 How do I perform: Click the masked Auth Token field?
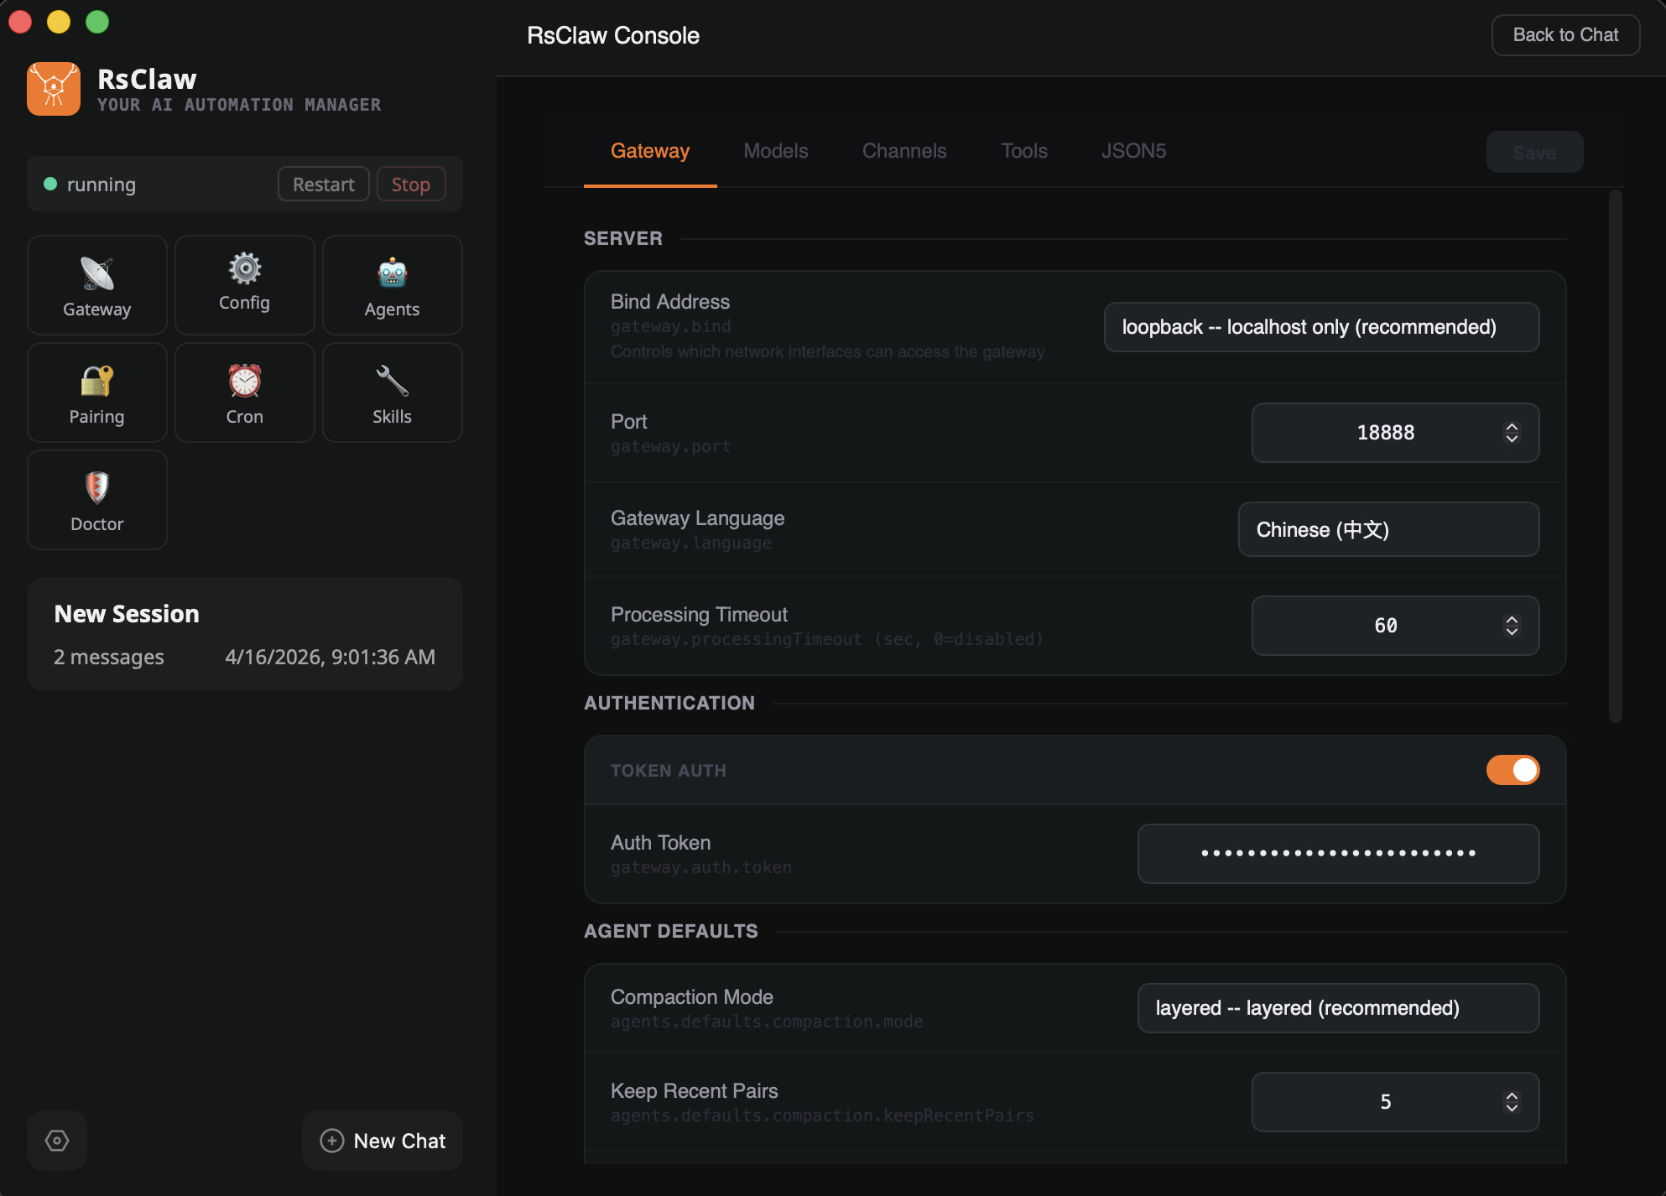(1337, 853)
